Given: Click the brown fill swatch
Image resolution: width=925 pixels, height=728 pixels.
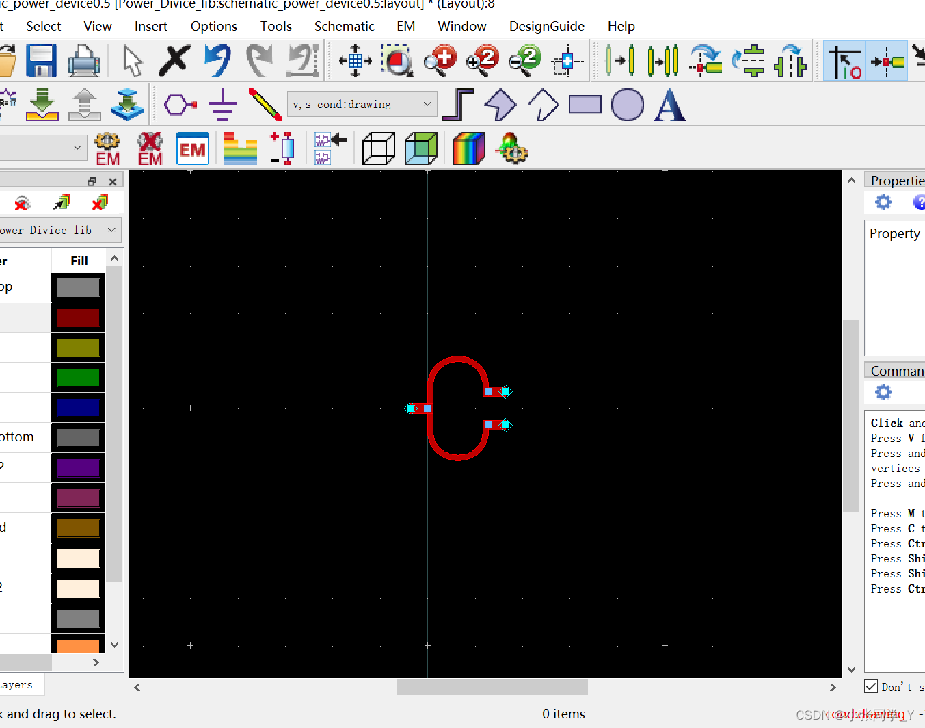Looking at the screenshot, I should pos(79,528).
